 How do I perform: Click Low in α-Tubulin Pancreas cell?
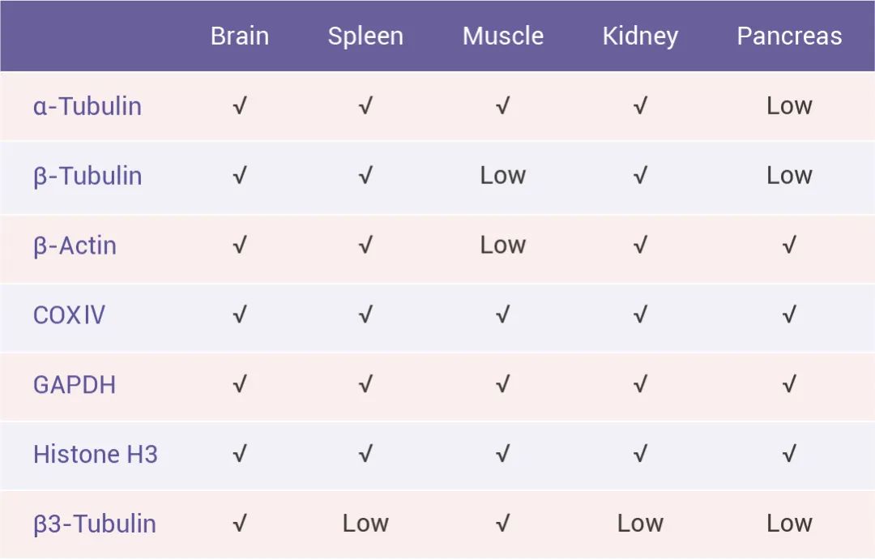[x=789, y=106]
